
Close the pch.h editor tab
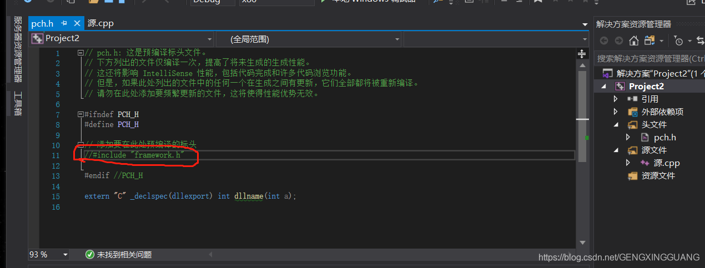(x=77, y=23)
